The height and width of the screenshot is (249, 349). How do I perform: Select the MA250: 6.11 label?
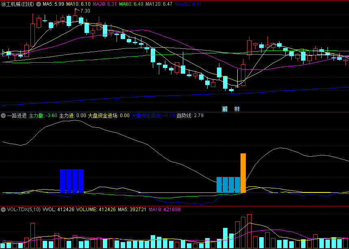(x=188, y=4)
